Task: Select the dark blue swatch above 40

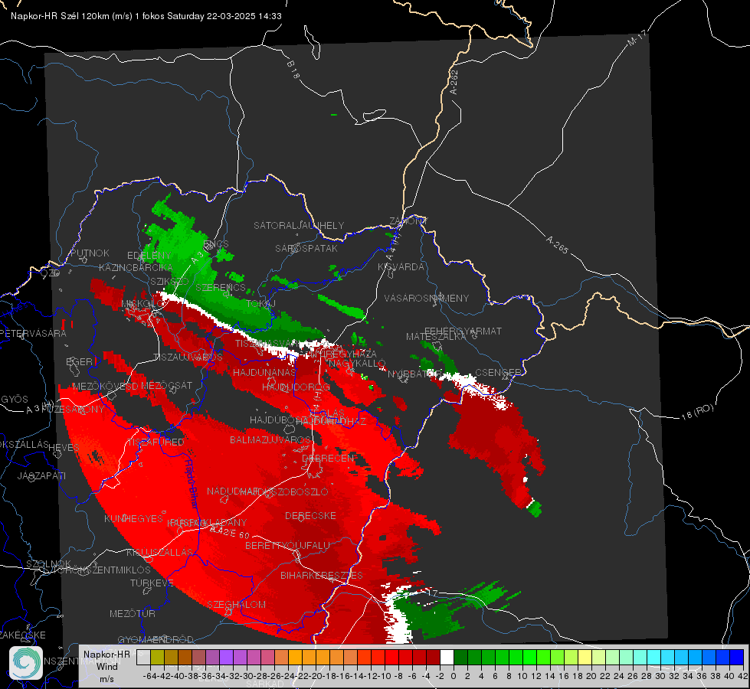Action: coord(737,658)
